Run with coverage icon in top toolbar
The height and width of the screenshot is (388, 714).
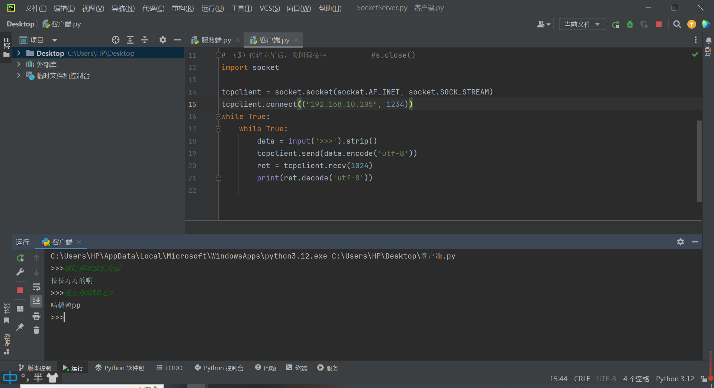644,24
